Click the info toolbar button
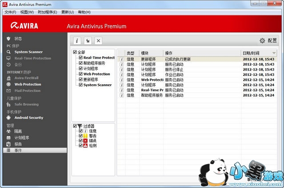The width and height of the screenshot is (284, 188). 77,41
